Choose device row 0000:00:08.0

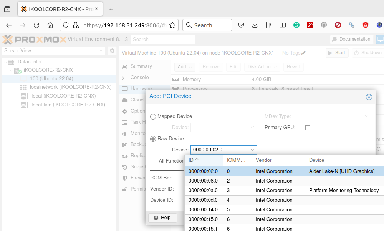tap(284, 181)
